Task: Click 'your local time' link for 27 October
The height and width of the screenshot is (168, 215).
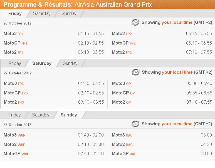Action: [x=177, y=72]
